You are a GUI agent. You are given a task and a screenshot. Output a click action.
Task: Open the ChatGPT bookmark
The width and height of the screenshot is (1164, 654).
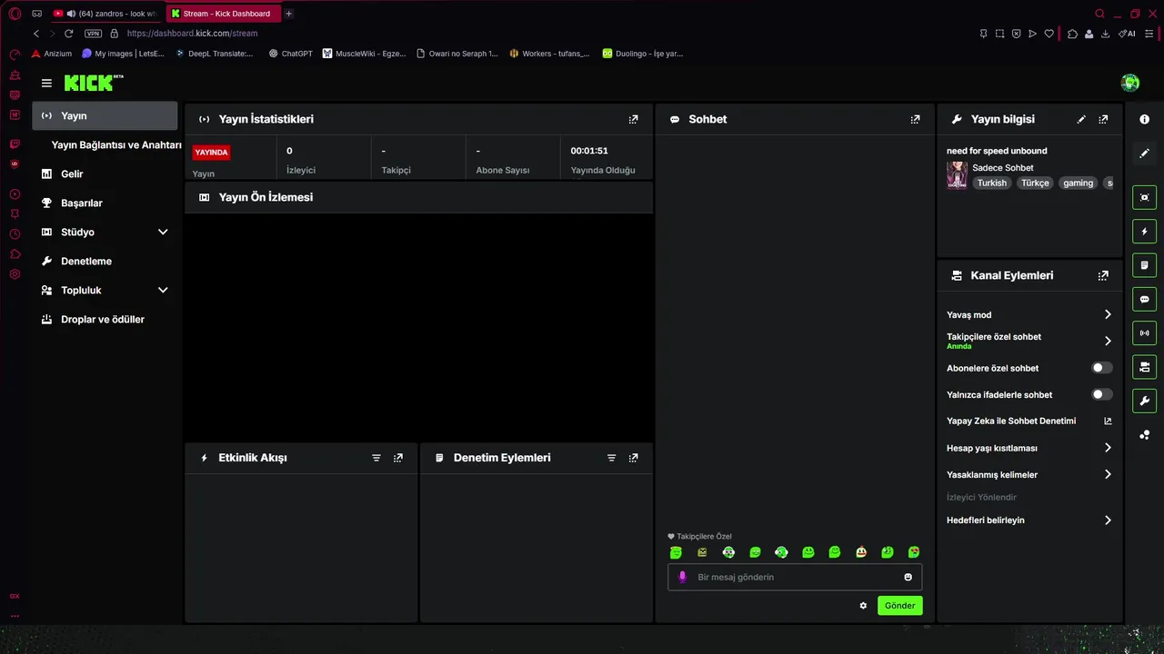[x=291, y=54]
